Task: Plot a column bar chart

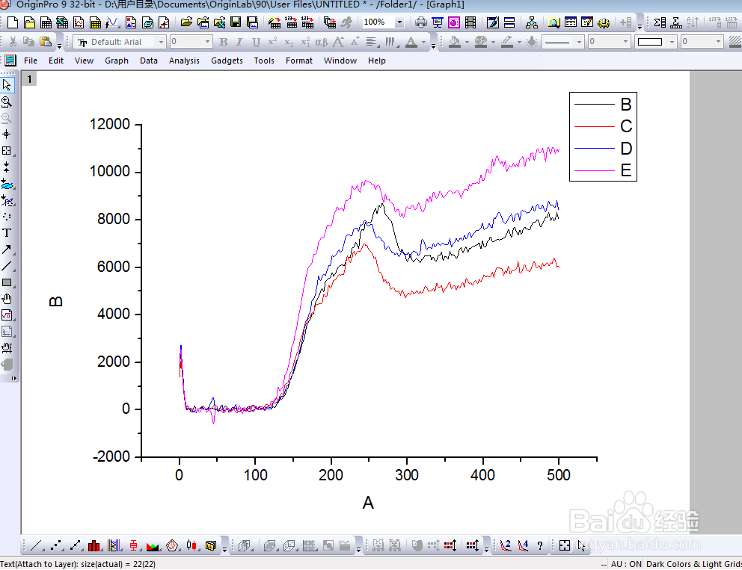Action: 94,545
